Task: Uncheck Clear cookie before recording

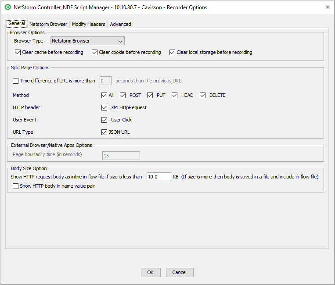Action: pos(94,52)
